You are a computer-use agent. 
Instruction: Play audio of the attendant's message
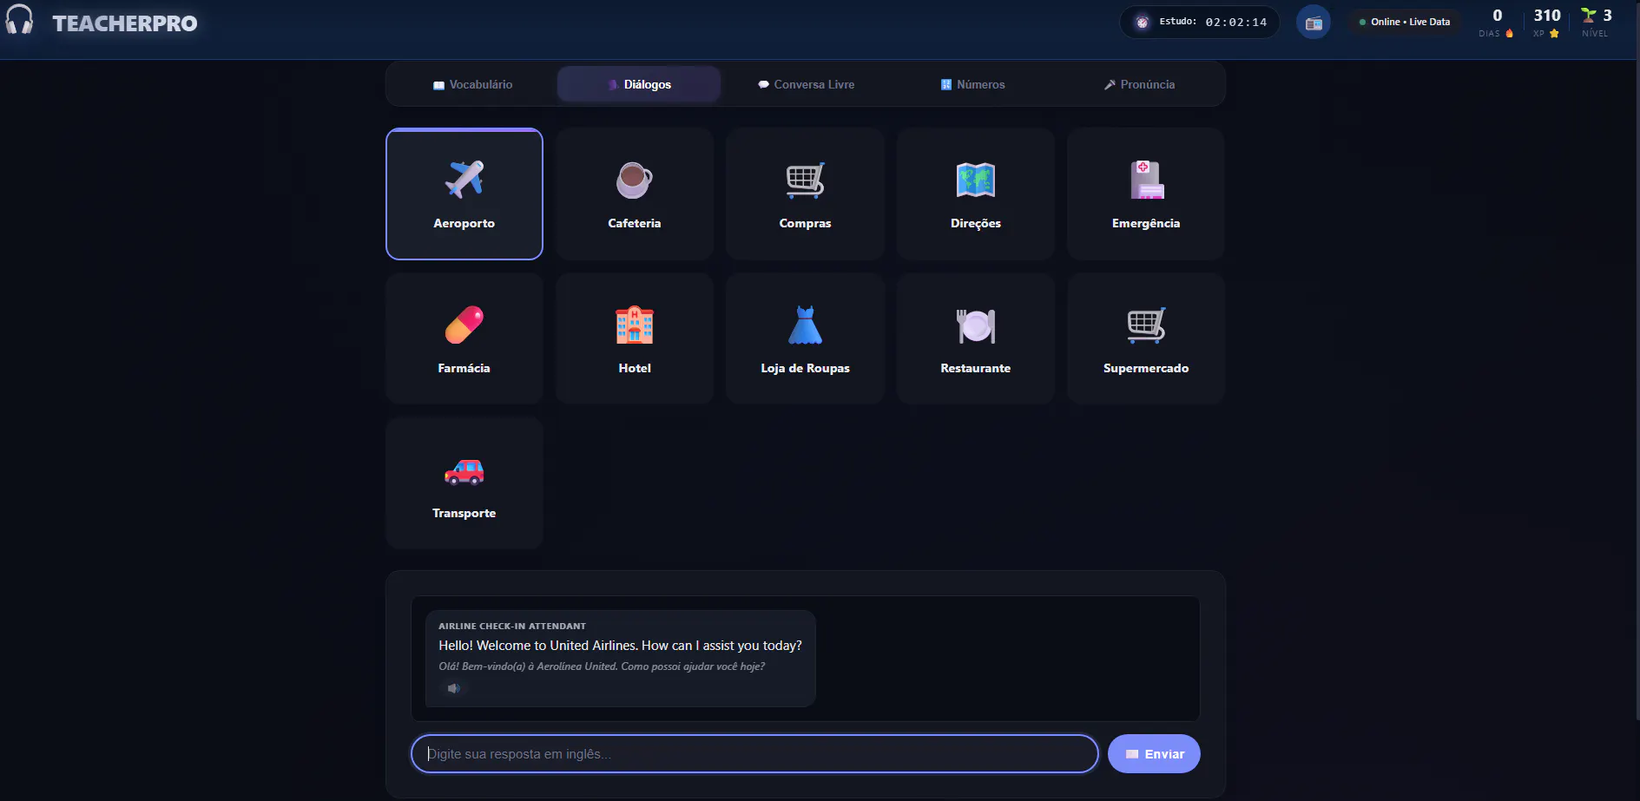tap(453, 688)
